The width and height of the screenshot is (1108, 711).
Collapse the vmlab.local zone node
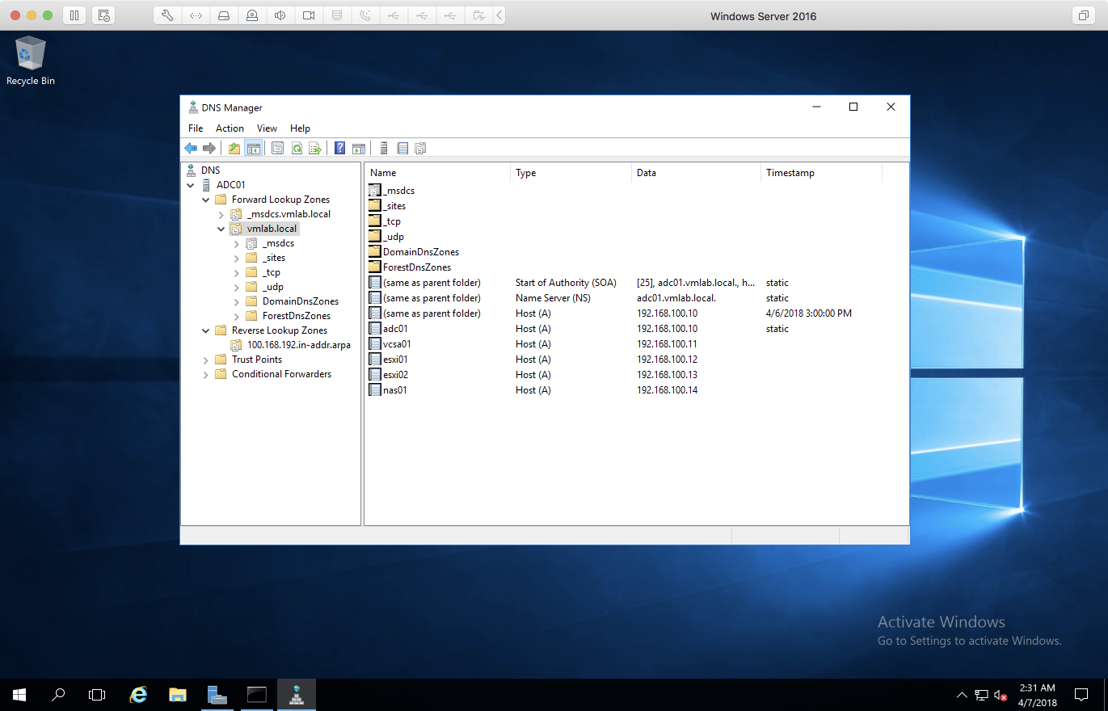(x=221, y=229)
